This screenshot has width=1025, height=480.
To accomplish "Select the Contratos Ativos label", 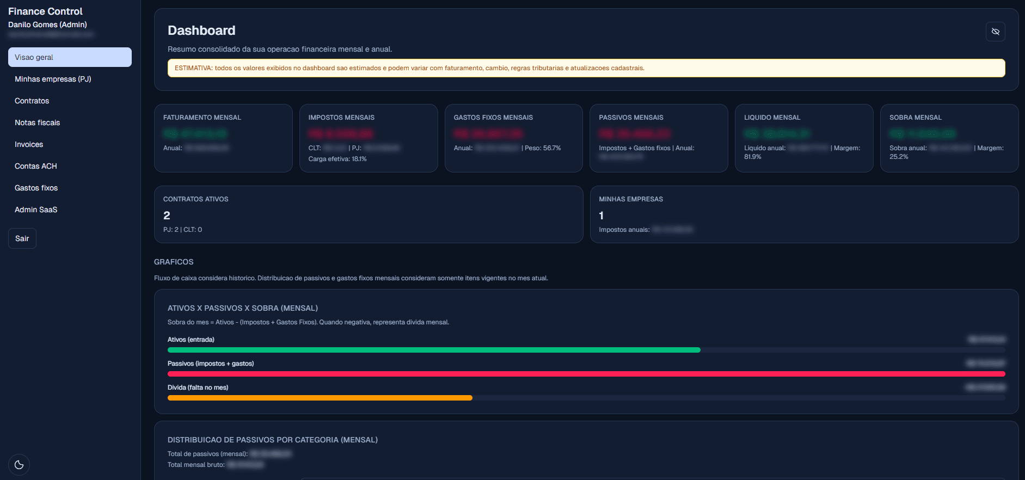I will (x=195, y=199).
